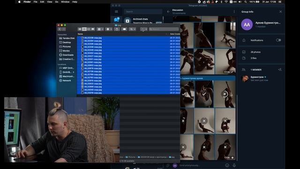The image size is (300, 169).
Task: Click the Finder share button
Action: [117, 29]
